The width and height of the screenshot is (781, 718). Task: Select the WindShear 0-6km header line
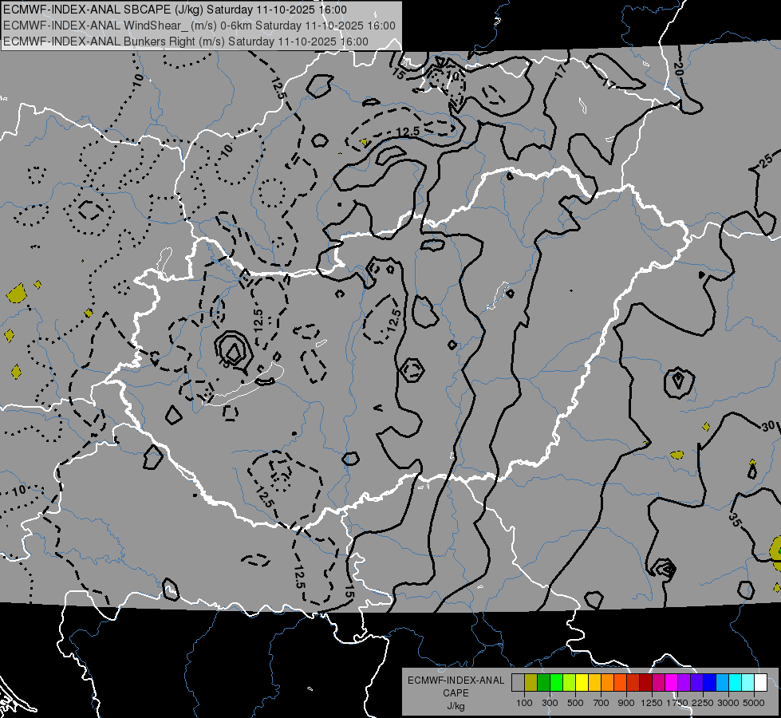[199, 26]
